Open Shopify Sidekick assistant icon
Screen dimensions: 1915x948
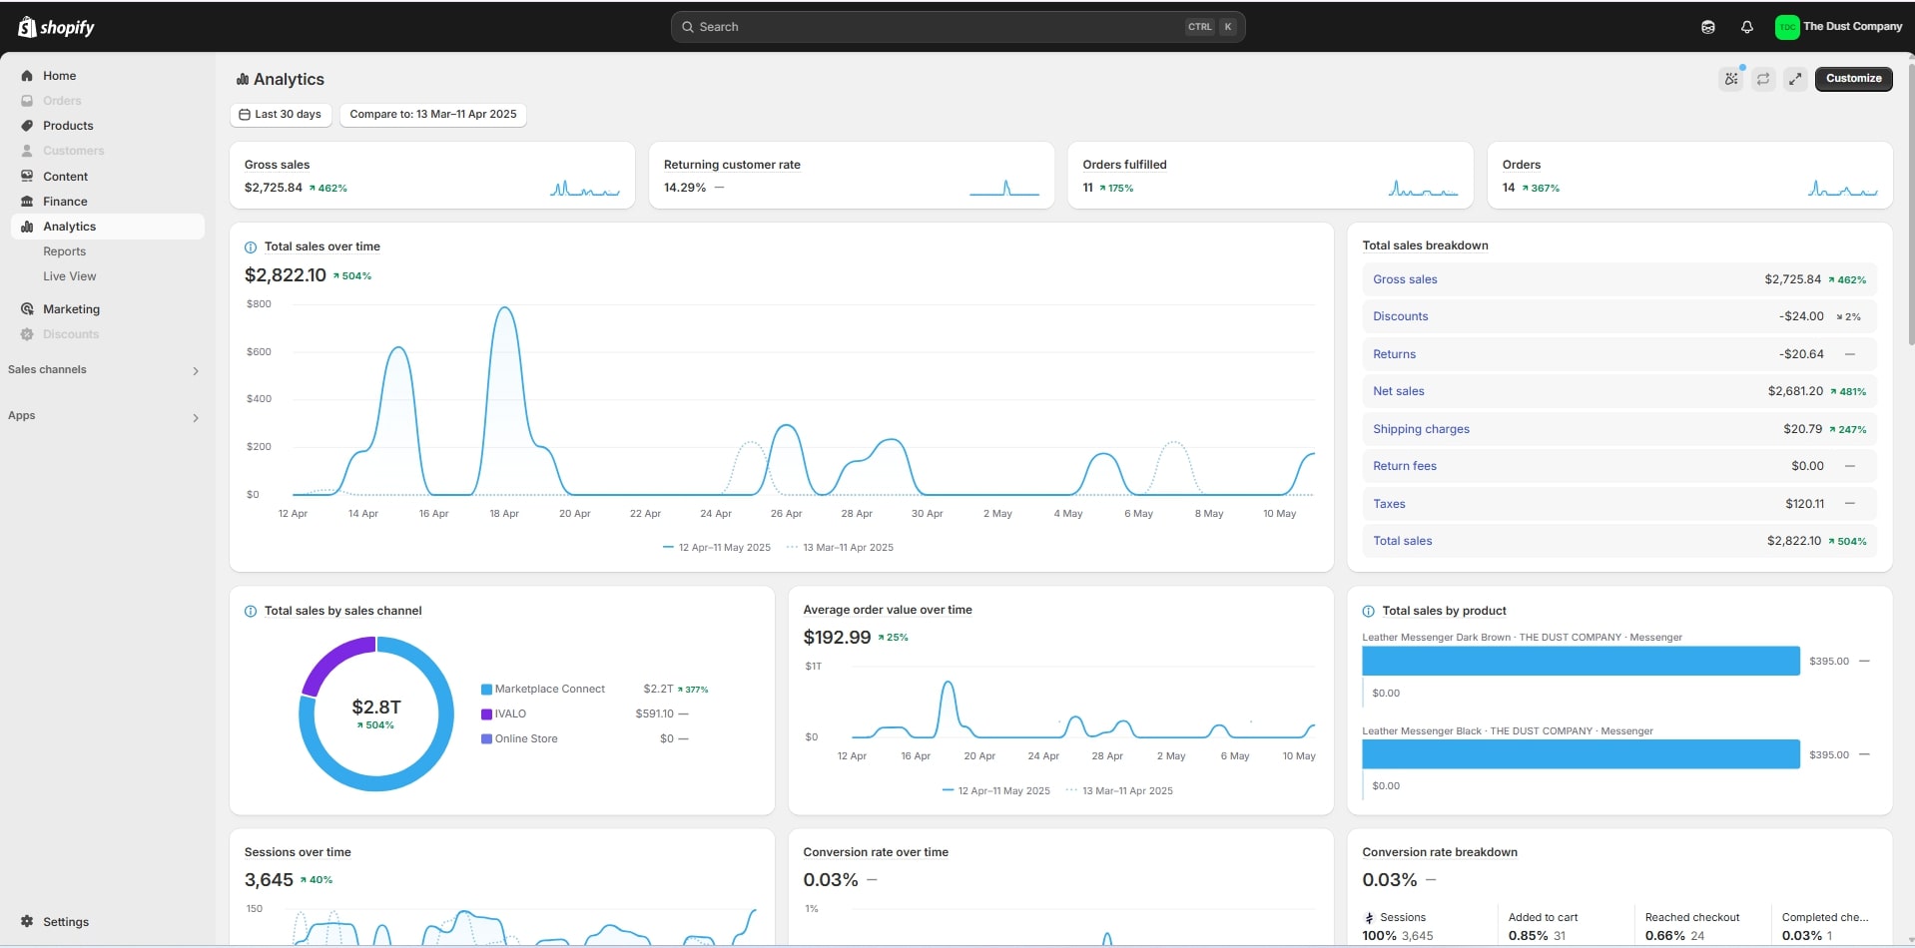click(1707, 27)
